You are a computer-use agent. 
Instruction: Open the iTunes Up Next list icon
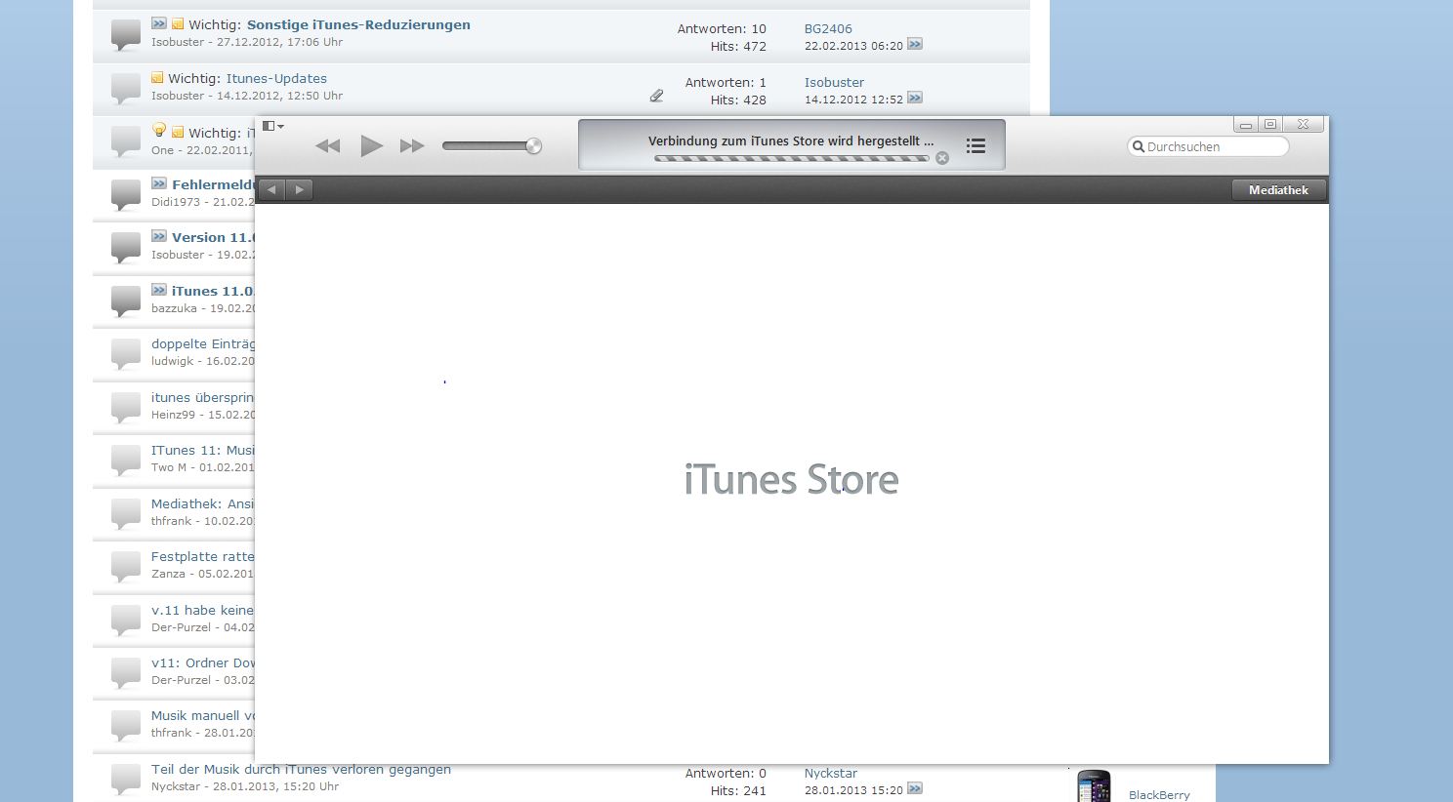point(976,145)
